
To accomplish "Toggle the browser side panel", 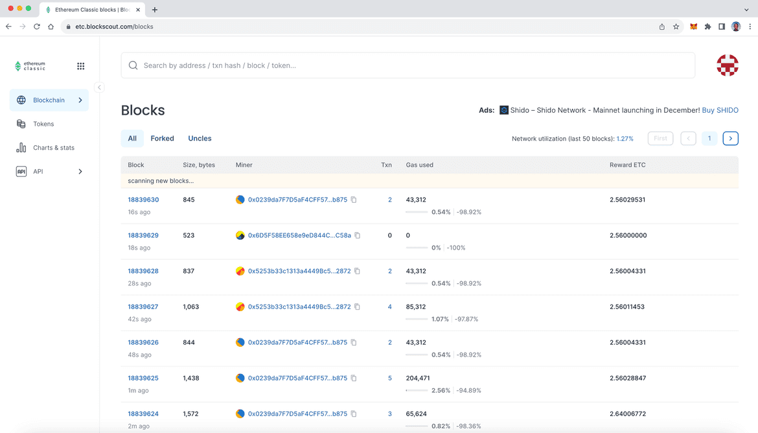I will click(722, 27).
